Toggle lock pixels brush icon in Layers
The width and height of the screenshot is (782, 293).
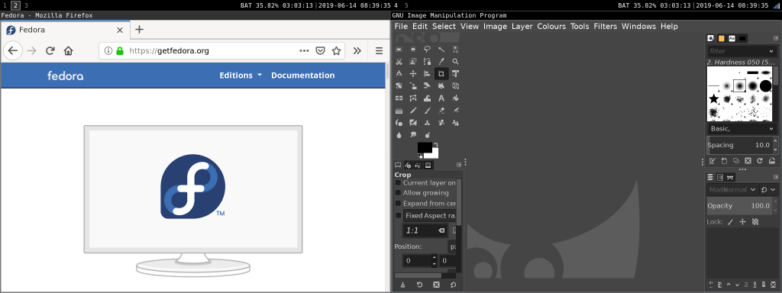pos(731,222)
